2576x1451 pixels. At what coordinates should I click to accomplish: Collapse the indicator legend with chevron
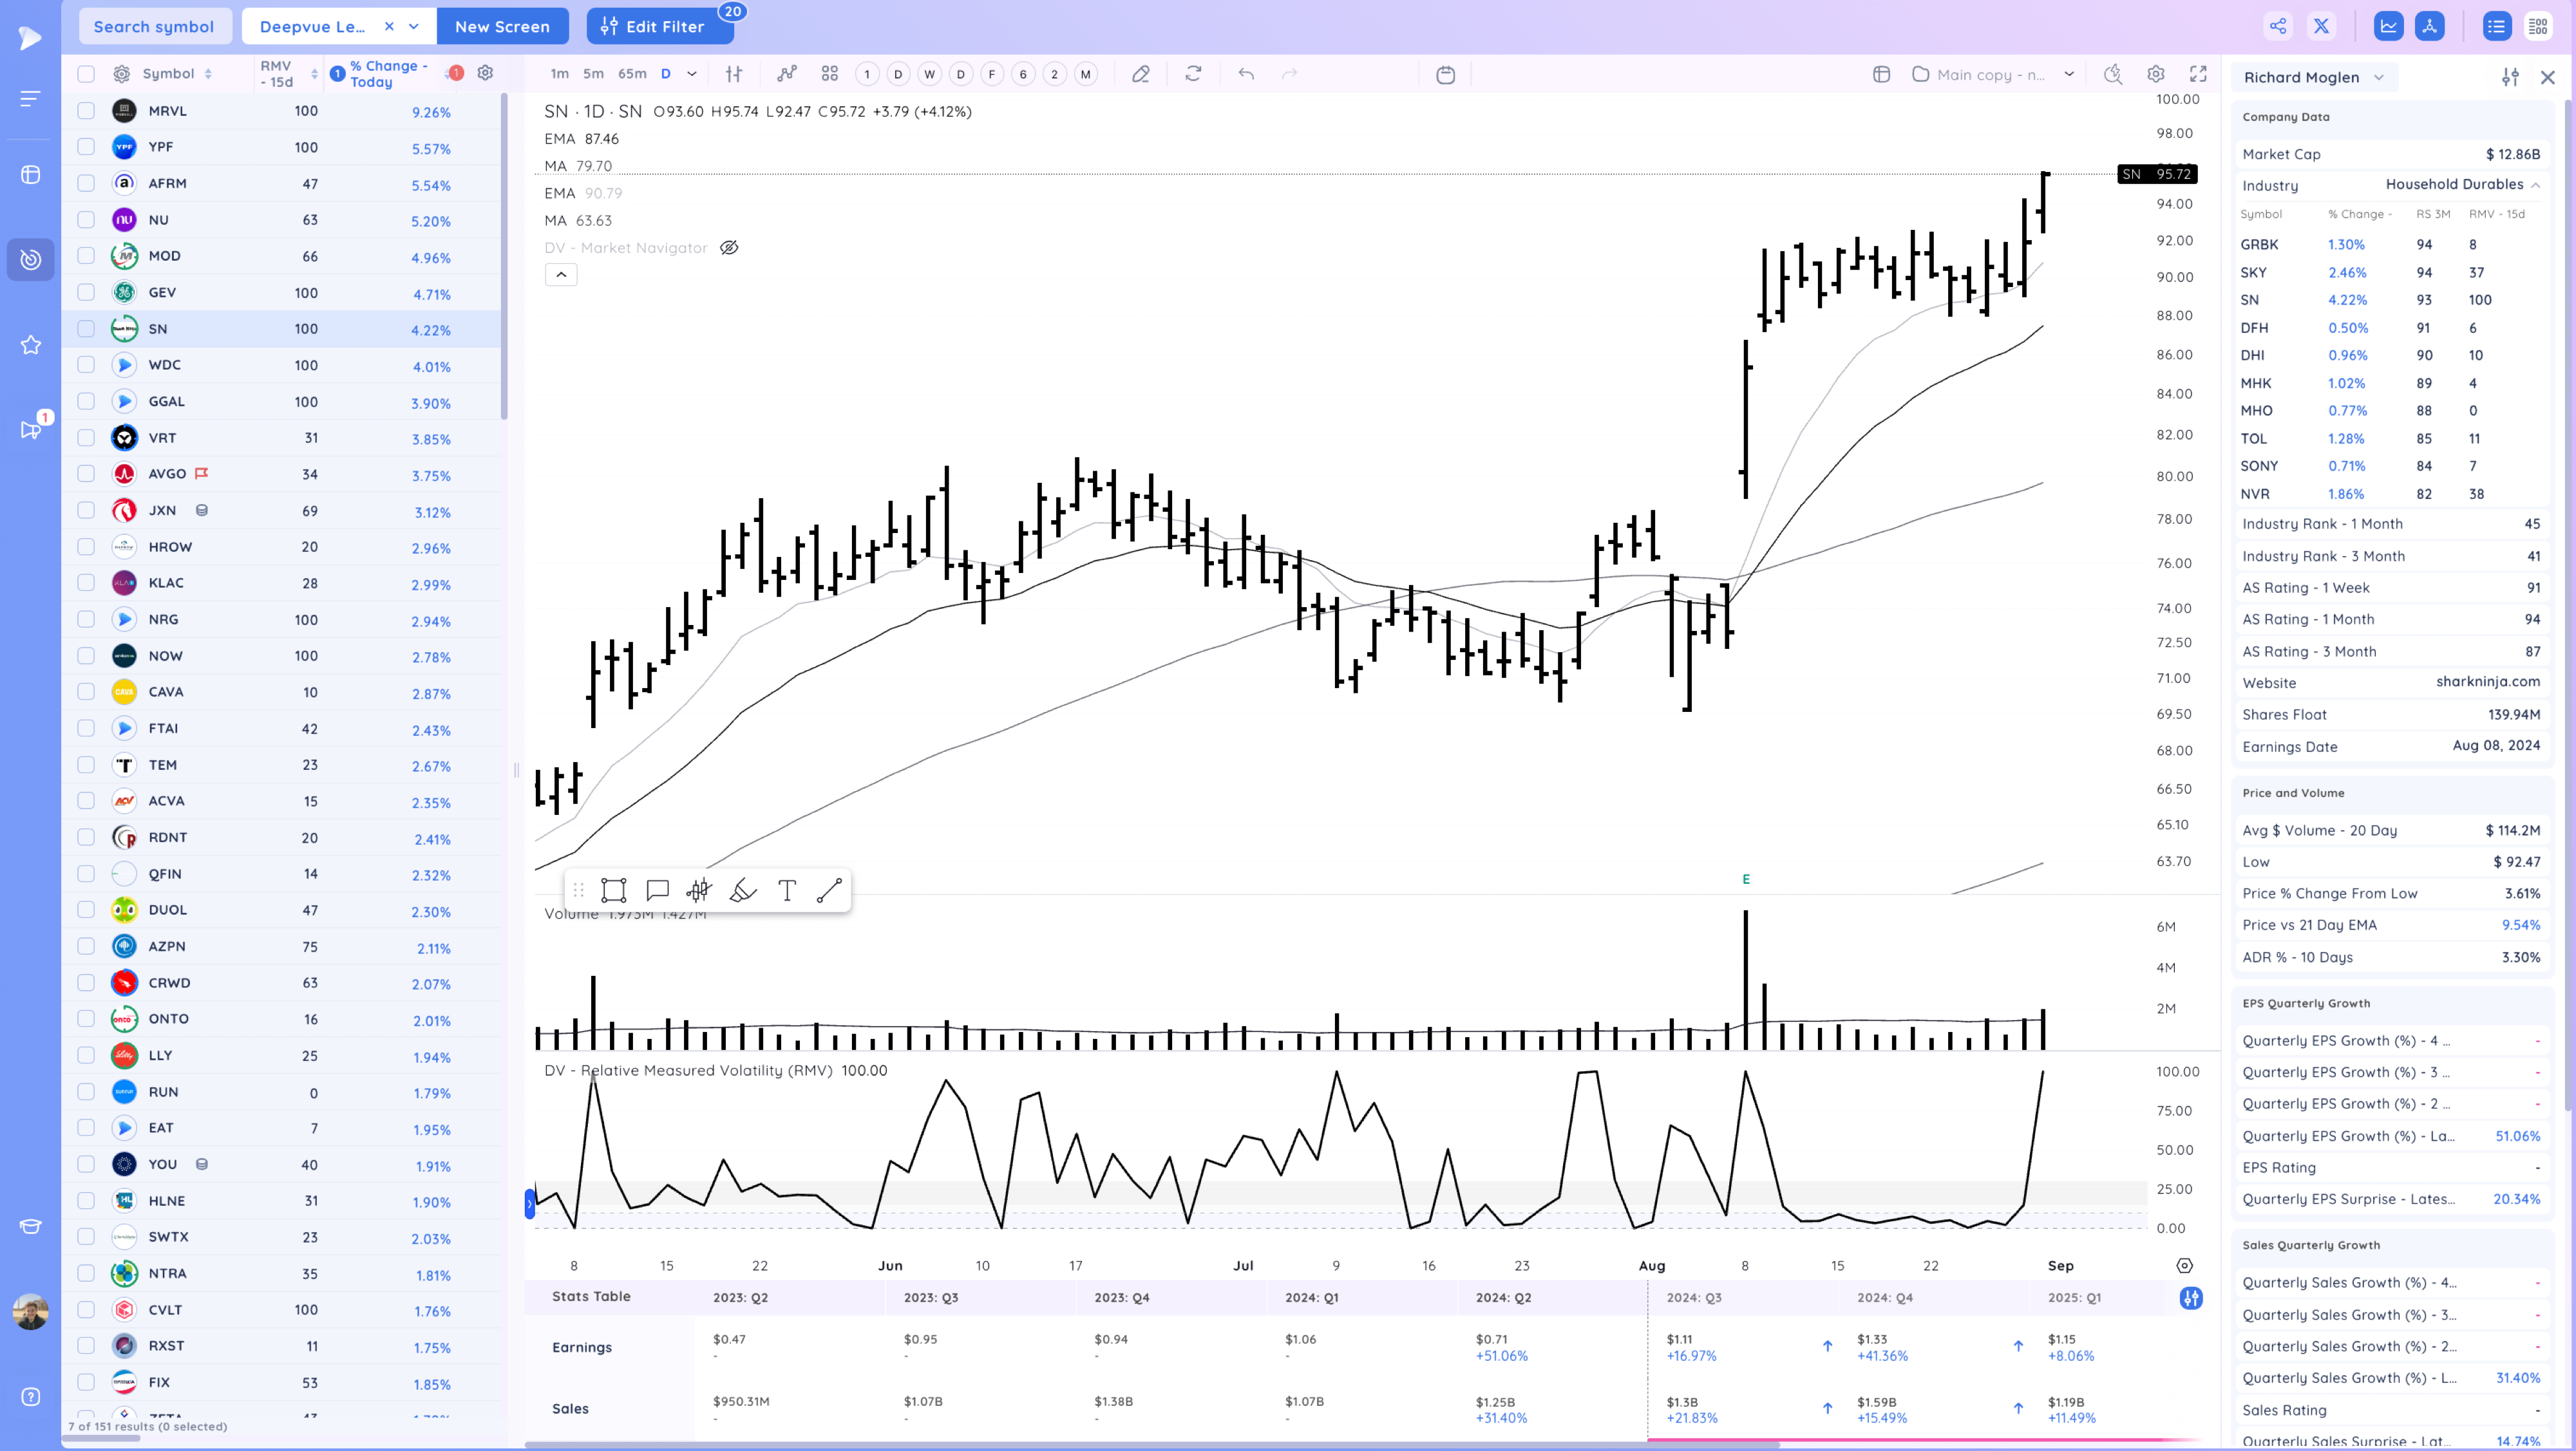click(561, 275)
